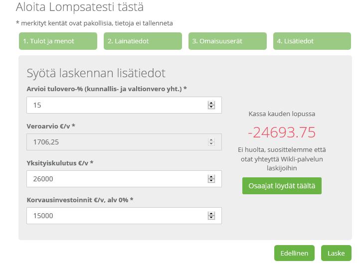361x265 pixels.
Task: Switch to the 2. Lainatiedot tab
Action: 143,41
